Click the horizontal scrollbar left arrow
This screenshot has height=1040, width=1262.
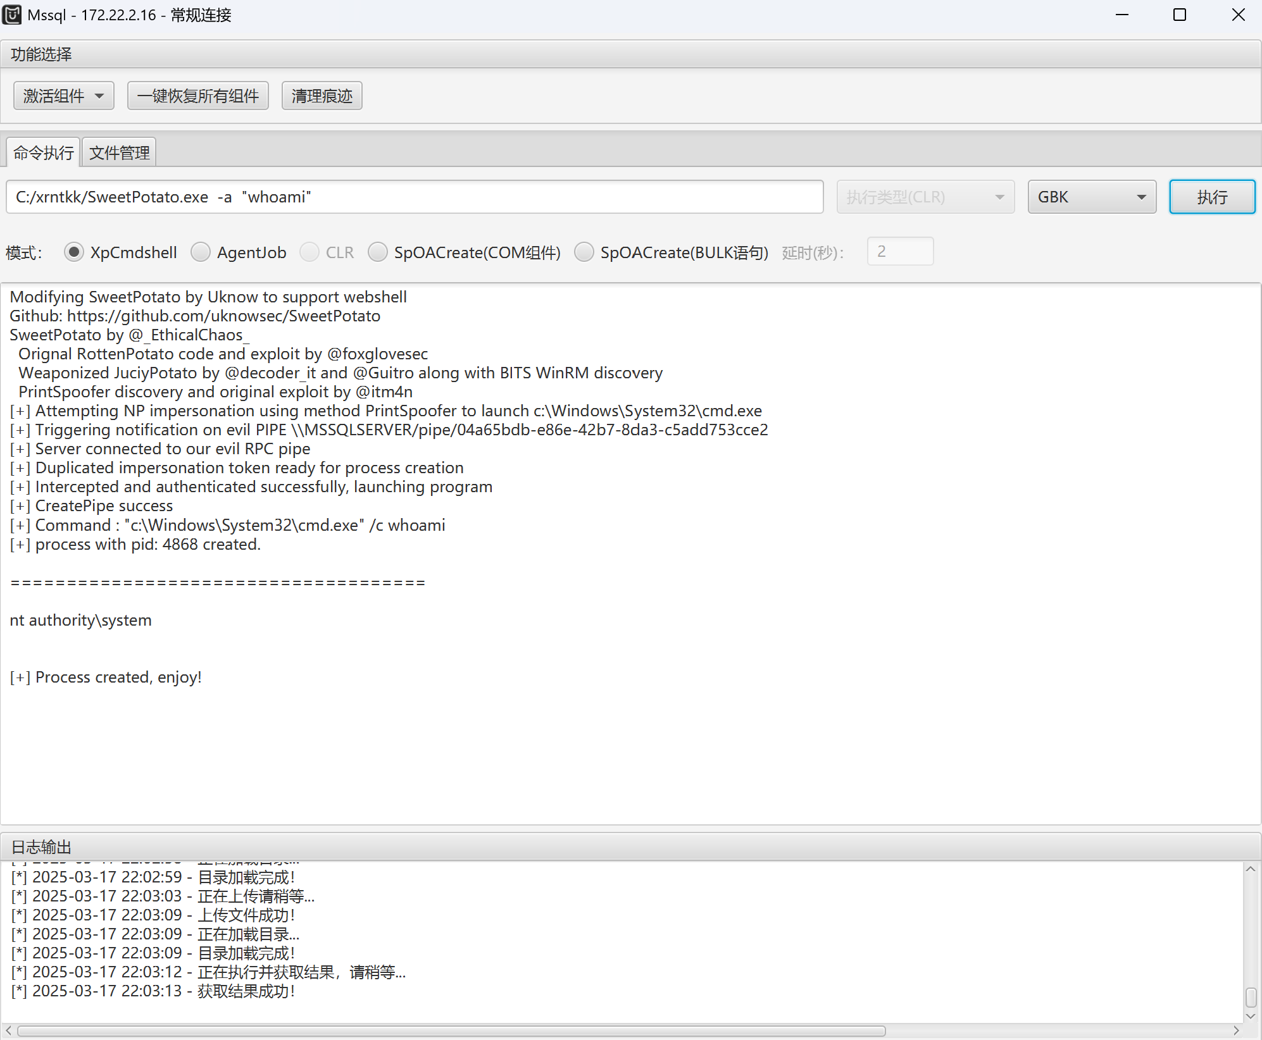[8, 1031]
